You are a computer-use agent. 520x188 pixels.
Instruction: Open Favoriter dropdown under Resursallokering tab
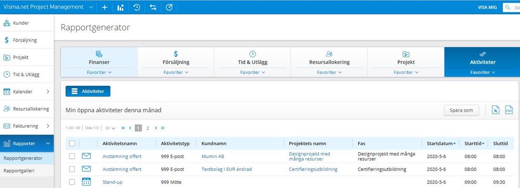tap(329, 73)
